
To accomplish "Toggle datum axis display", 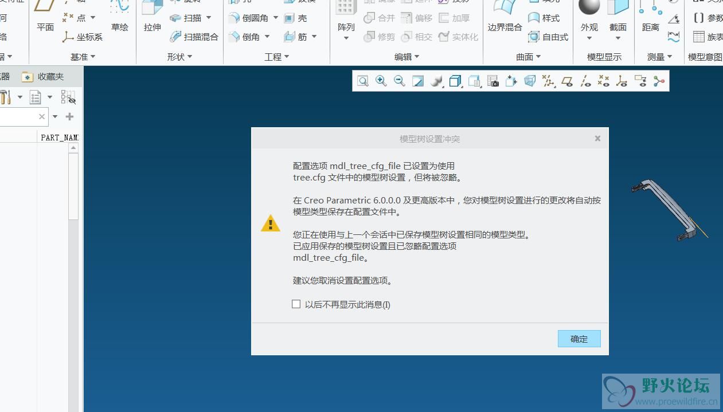I will (x=585, y=81).
